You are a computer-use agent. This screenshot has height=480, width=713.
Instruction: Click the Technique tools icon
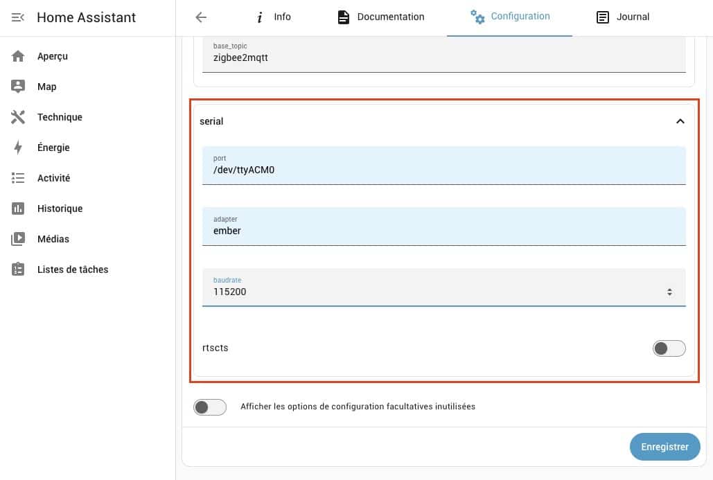pos(18,117)
